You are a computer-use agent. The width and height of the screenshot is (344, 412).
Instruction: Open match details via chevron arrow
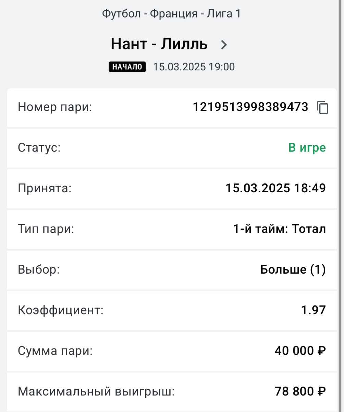[224, 45]
